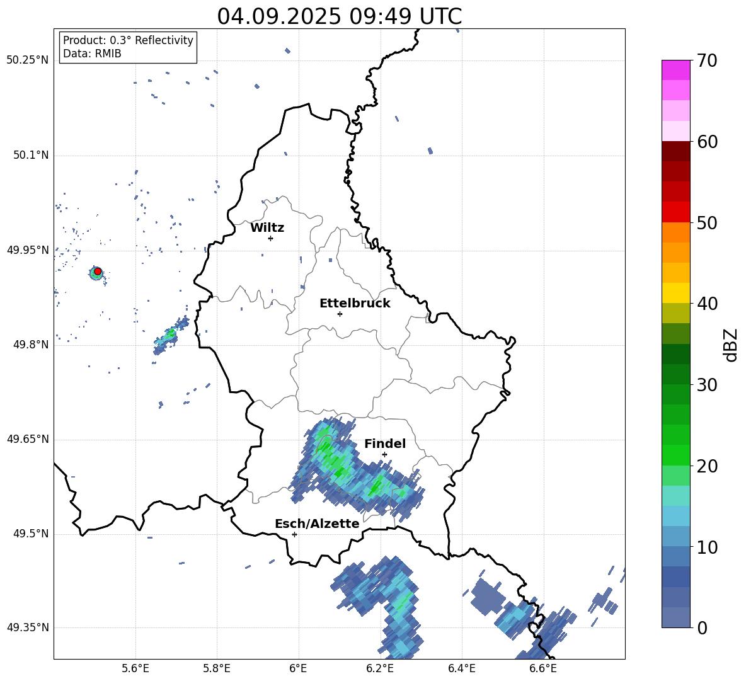Click the dark maroon colorbar segment below 60

[x=675, y=151]
